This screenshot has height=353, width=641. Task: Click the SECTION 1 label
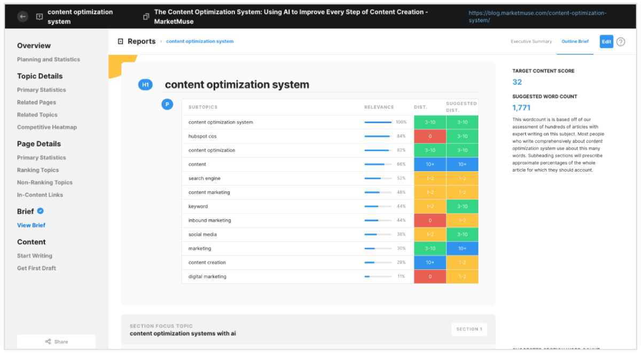tap(469, 329)
